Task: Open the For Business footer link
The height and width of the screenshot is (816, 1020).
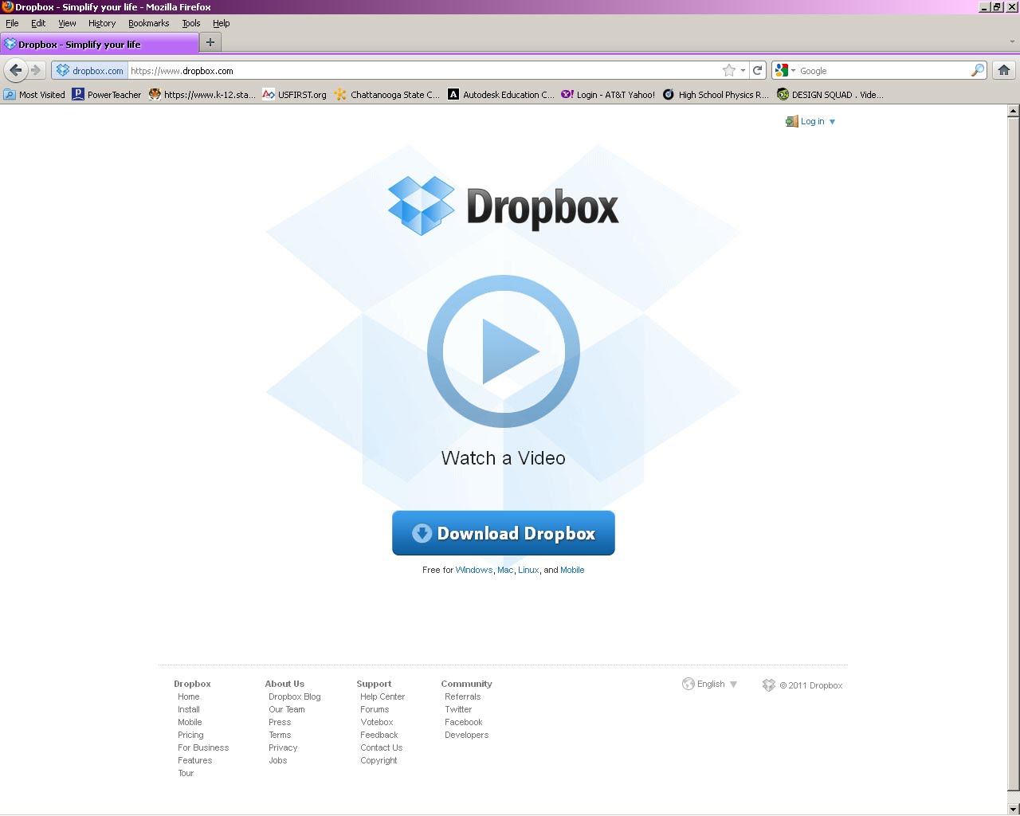Action: coord(203,747)
